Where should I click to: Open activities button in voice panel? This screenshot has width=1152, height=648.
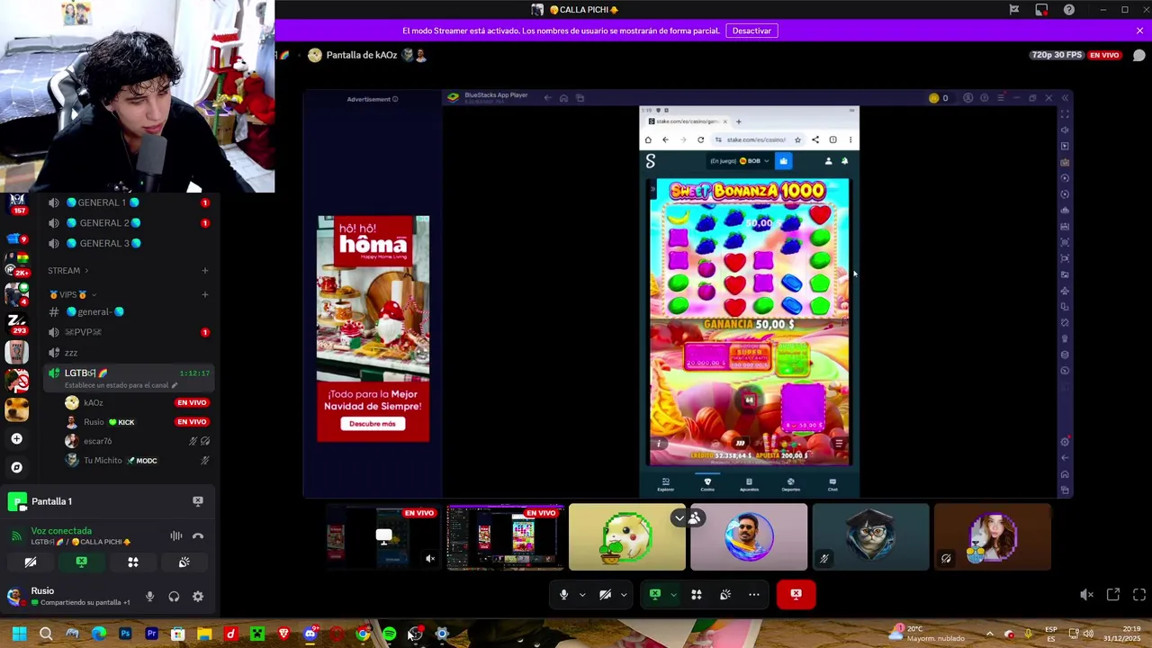coord(132,562)
